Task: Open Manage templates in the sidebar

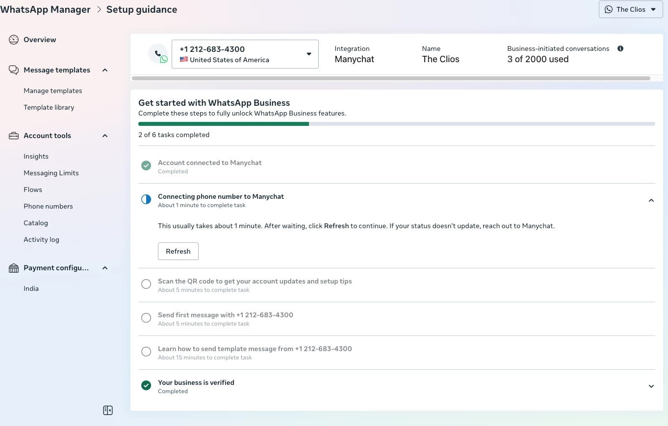Action: [x=53, y=91]
